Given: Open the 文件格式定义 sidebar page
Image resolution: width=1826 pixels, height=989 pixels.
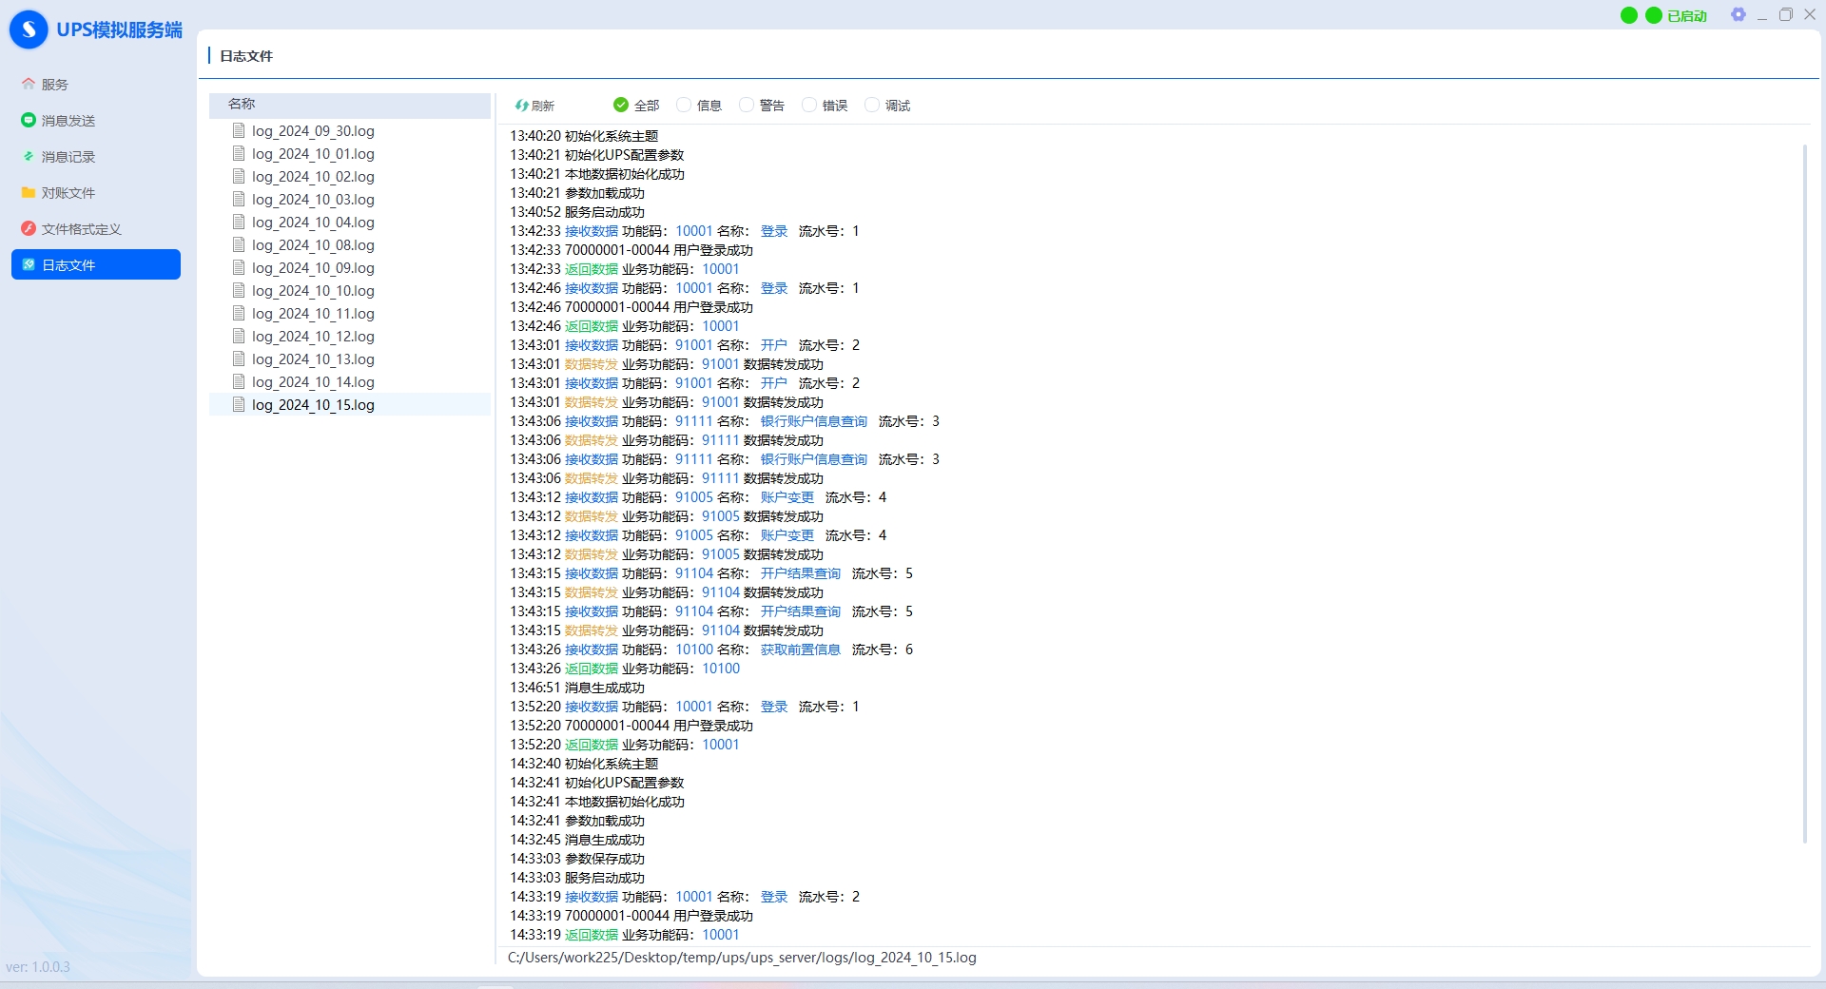Looking at the screenshot, I should (x=95, y=229).
